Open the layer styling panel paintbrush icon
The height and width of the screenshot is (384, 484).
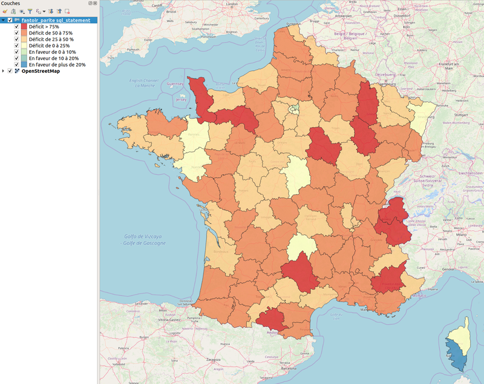(x=5, y=11)
